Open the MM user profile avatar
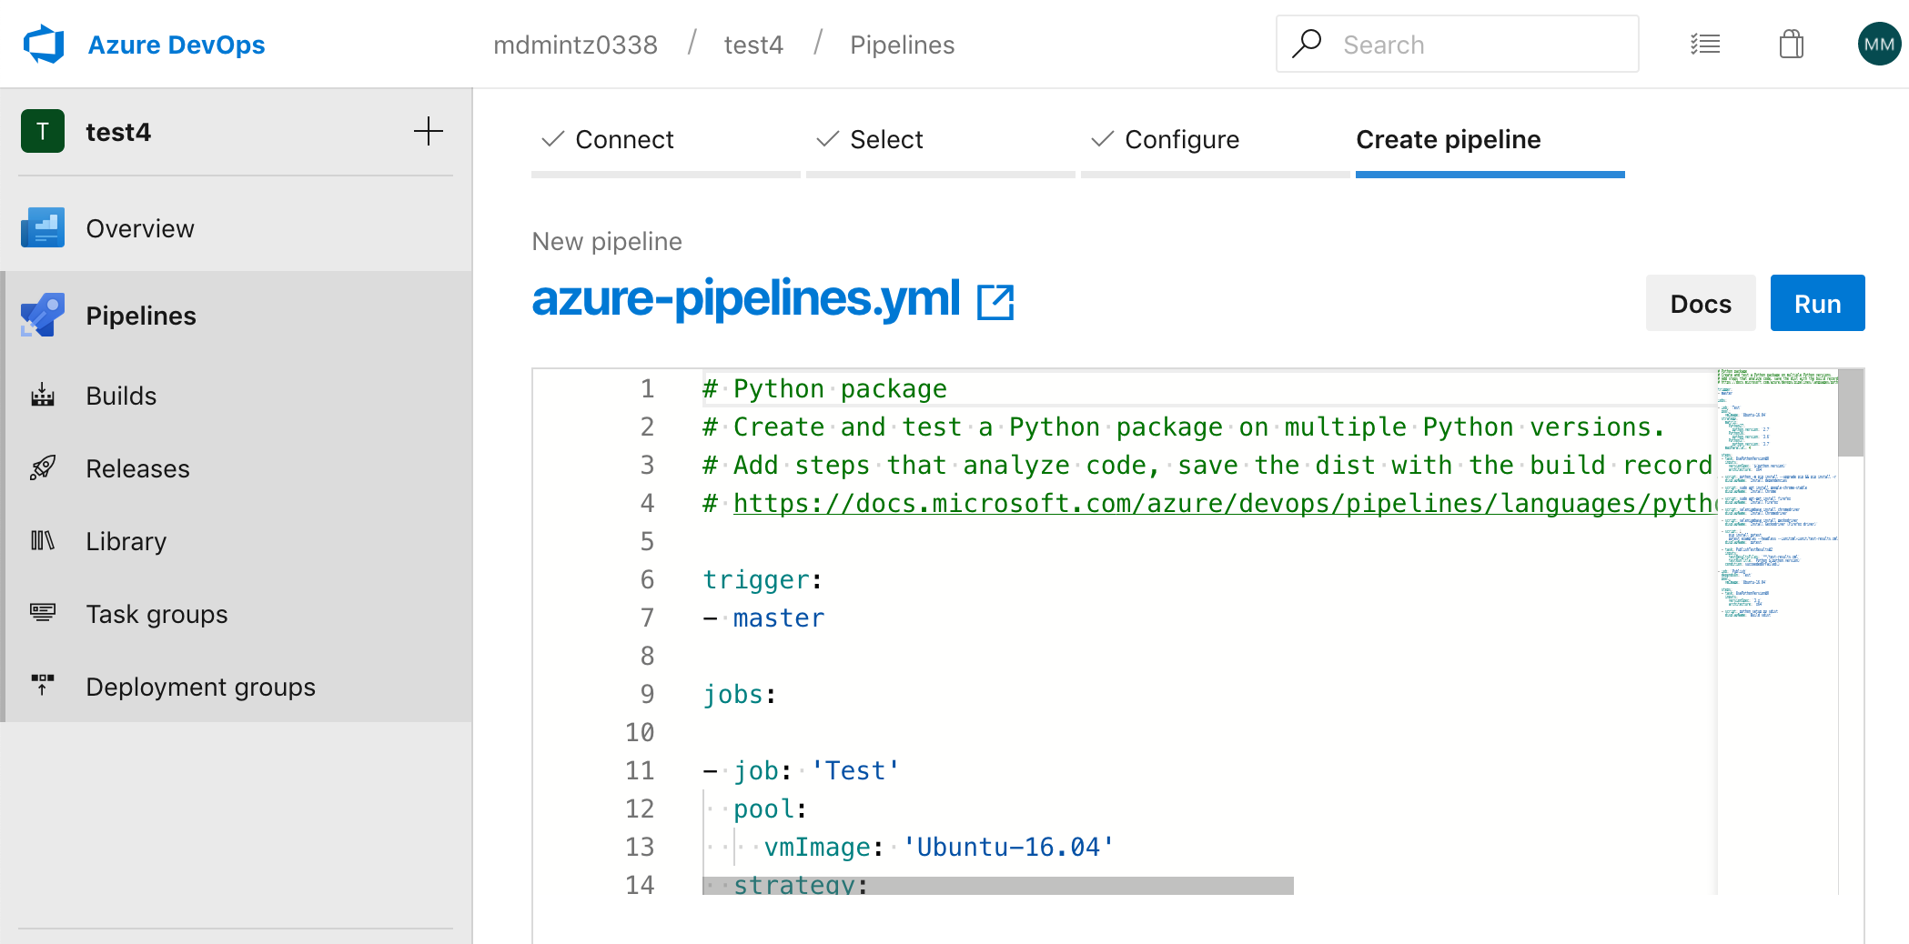Screen dimensions: 1909x944 click(1878, 45)
